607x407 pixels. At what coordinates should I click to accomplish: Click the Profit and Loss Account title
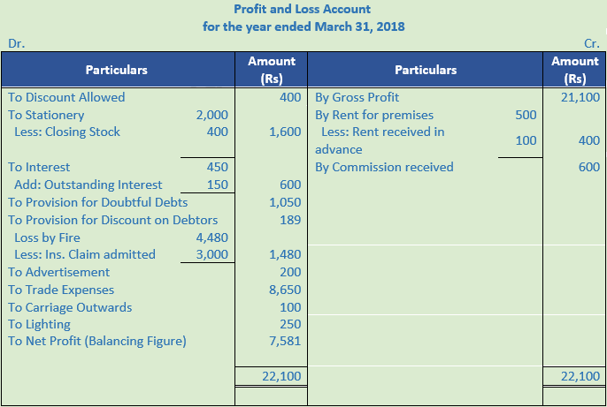point(303,9)
